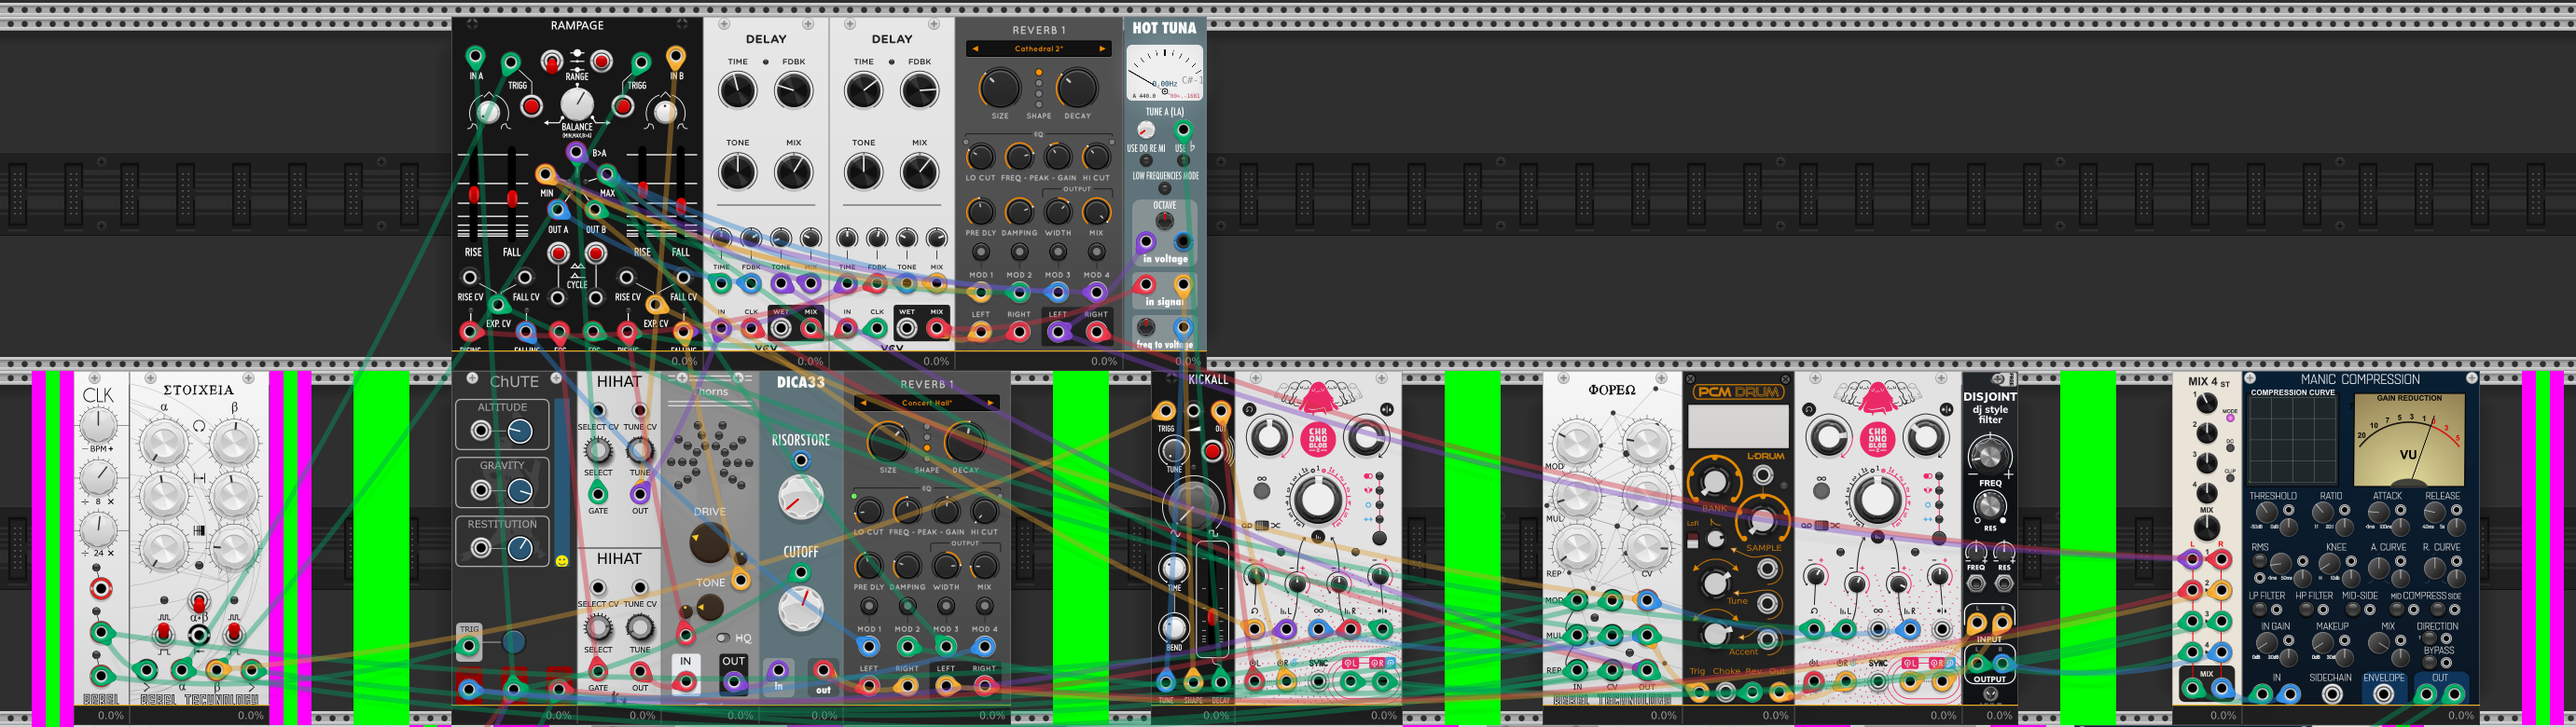This screenshot has height=727, width=2576.
Task: Flip the Rampage left range switch
Action: pos(552,62)
